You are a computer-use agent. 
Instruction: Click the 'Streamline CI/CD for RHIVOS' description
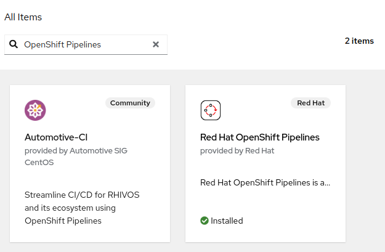pos(82,208)
